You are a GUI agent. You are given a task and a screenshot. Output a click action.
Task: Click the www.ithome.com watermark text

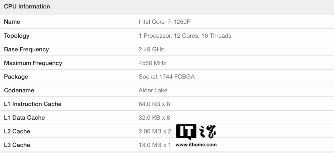pos(196,144)
